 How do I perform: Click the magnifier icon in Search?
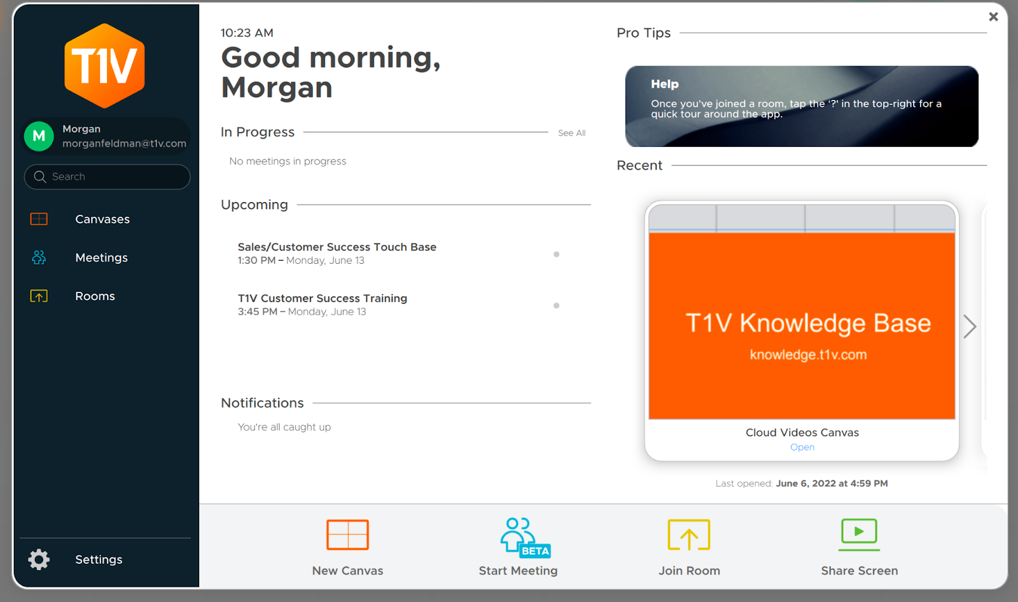coord(40,177)
